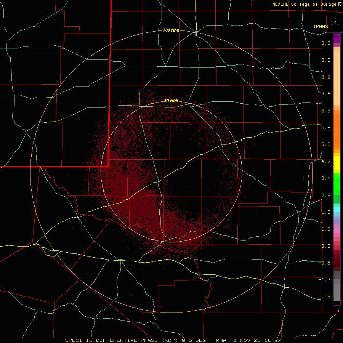Click the 50 NMI range ring label
343x343 pixels.
point(171,101)
